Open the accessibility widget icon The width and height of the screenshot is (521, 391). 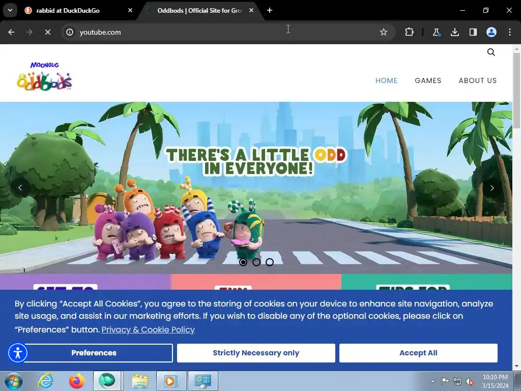(x=18, y=353)
